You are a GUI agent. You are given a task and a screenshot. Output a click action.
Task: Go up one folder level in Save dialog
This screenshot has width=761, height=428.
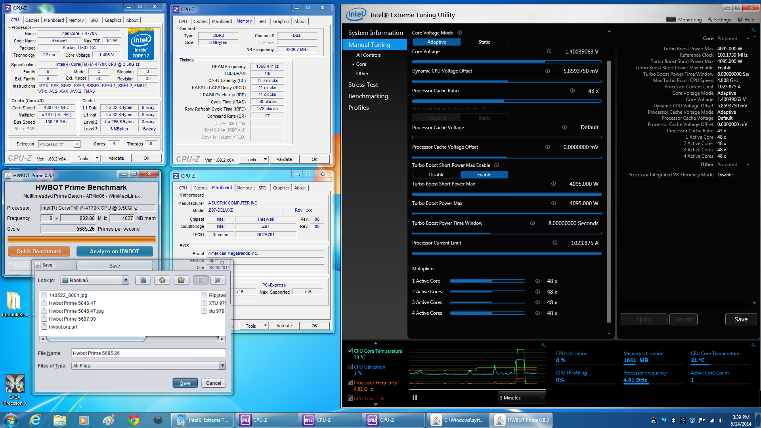point(143,280)
